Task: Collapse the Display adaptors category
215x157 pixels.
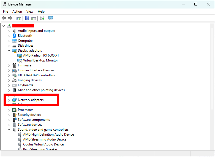Action: [9, 51]
